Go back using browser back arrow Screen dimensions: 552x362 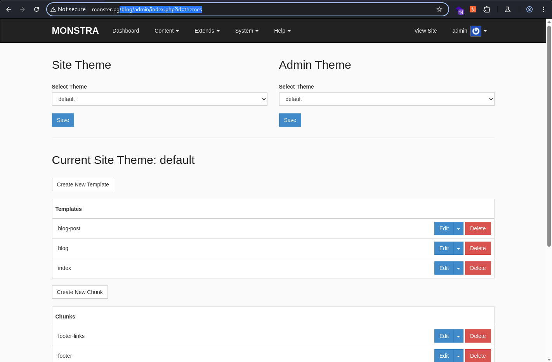(9, 9)
